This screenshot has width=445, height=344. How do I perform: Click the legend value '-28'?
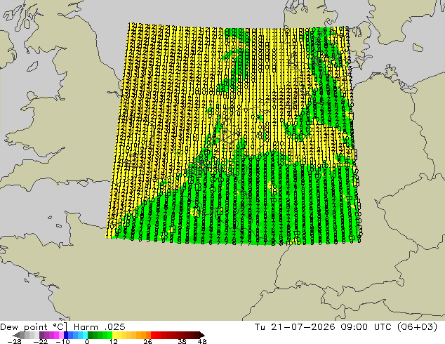tap(14, 341)
